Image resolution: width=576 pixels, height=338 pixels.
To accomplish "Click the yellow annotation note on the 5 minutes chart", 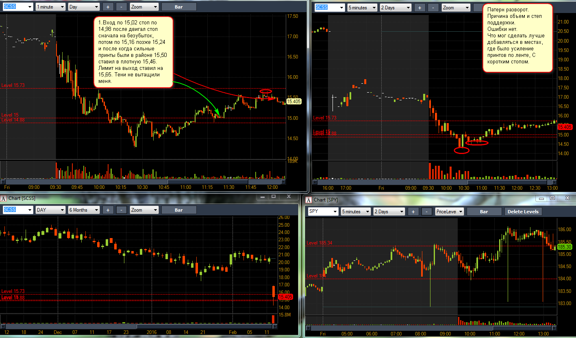I will (x=518, y=38).
